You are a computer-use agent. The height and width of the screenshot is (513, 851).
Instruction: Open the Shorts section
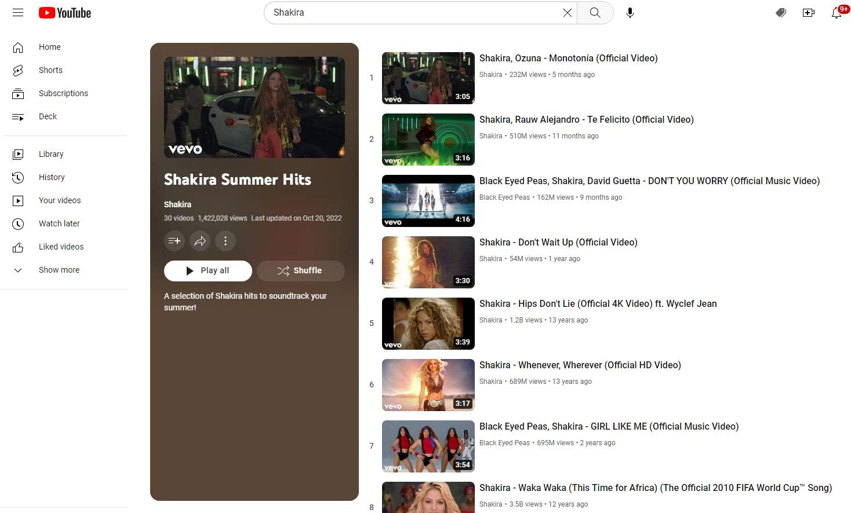pos(50,70)
